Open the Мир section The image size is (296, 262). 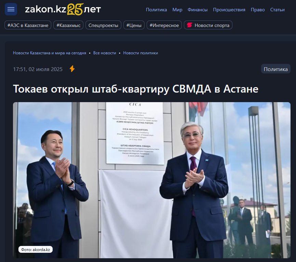point(177,10)
